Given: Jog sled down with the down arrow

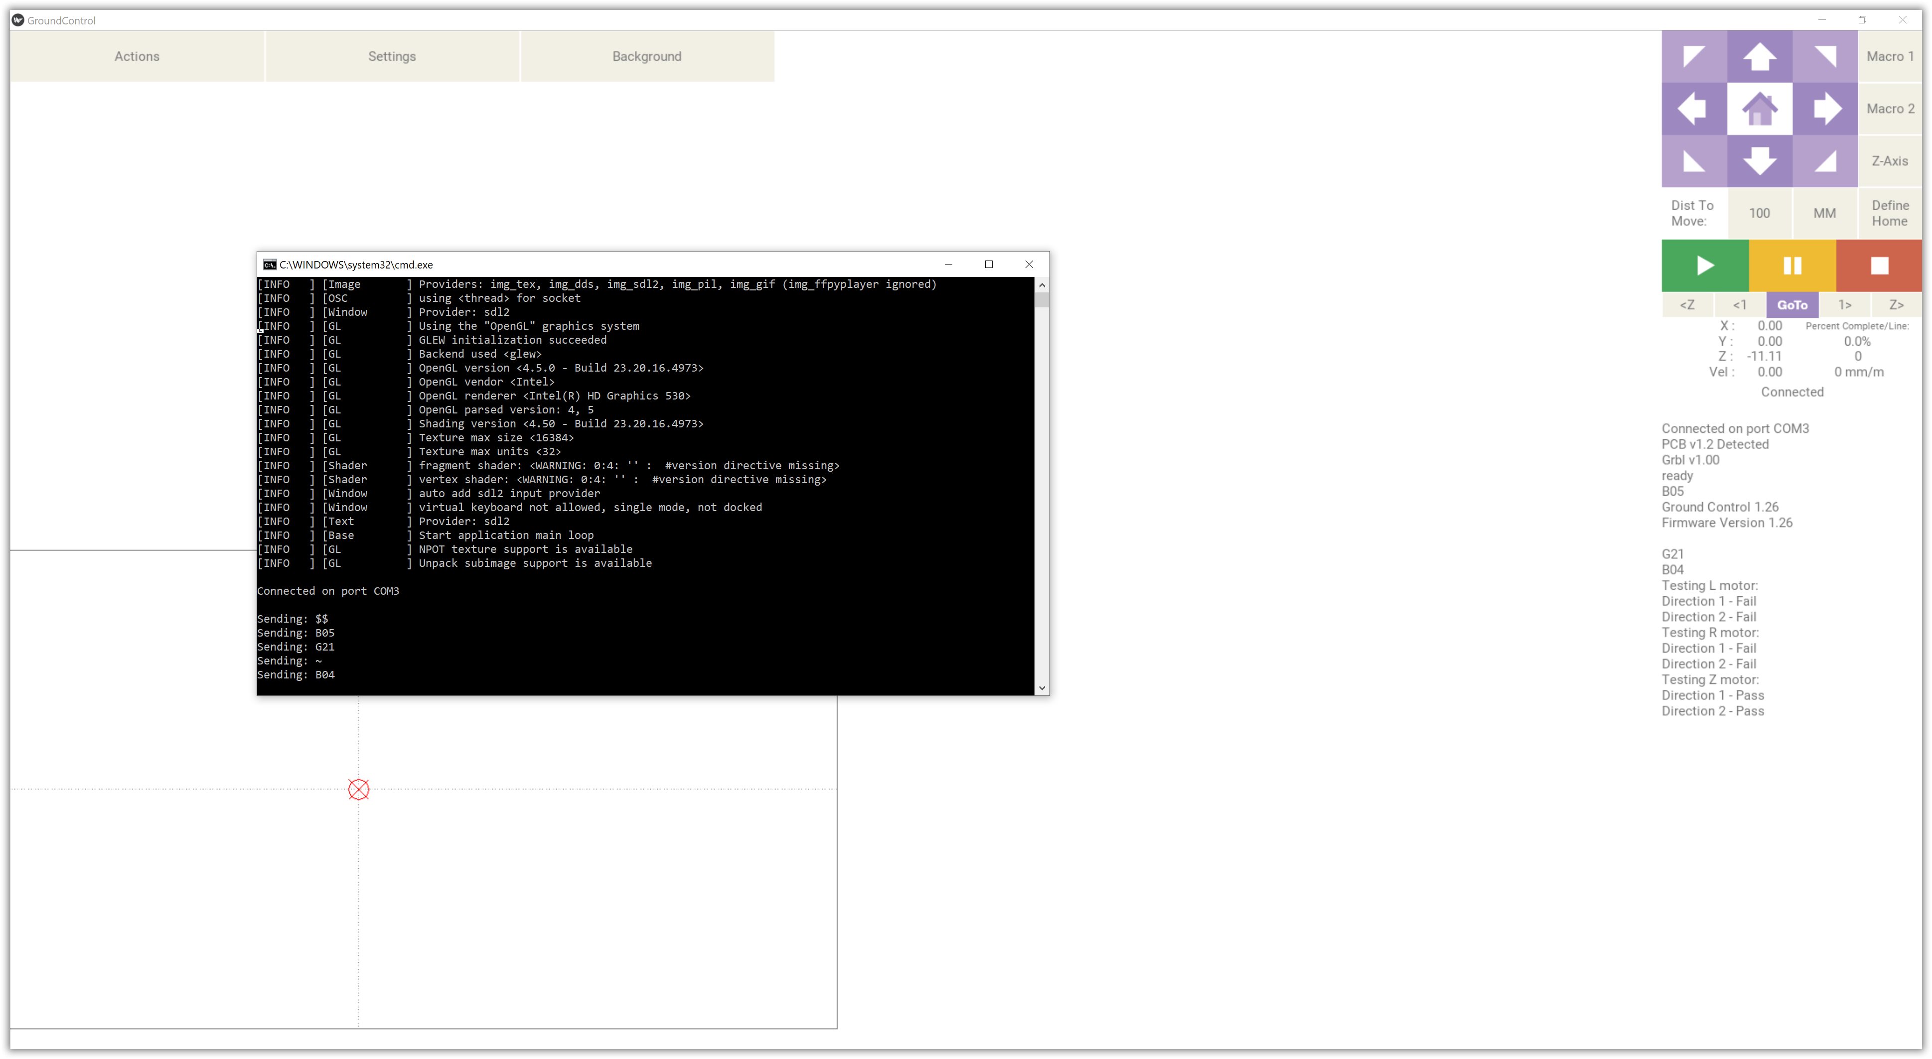Looking at the screenshot, I should click(1759, 160).
